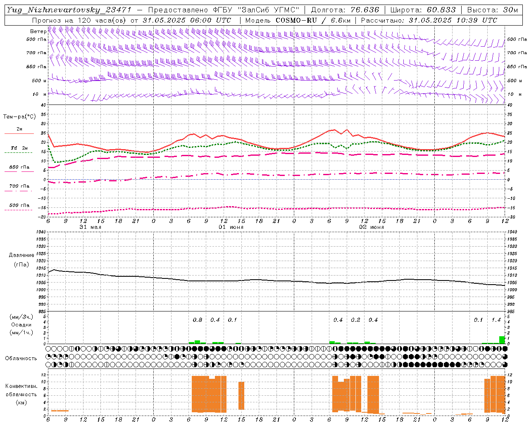Click the 1.4 precipitation total value
The height and width of the screenshot is (423, 529).
tap(496, 320)
